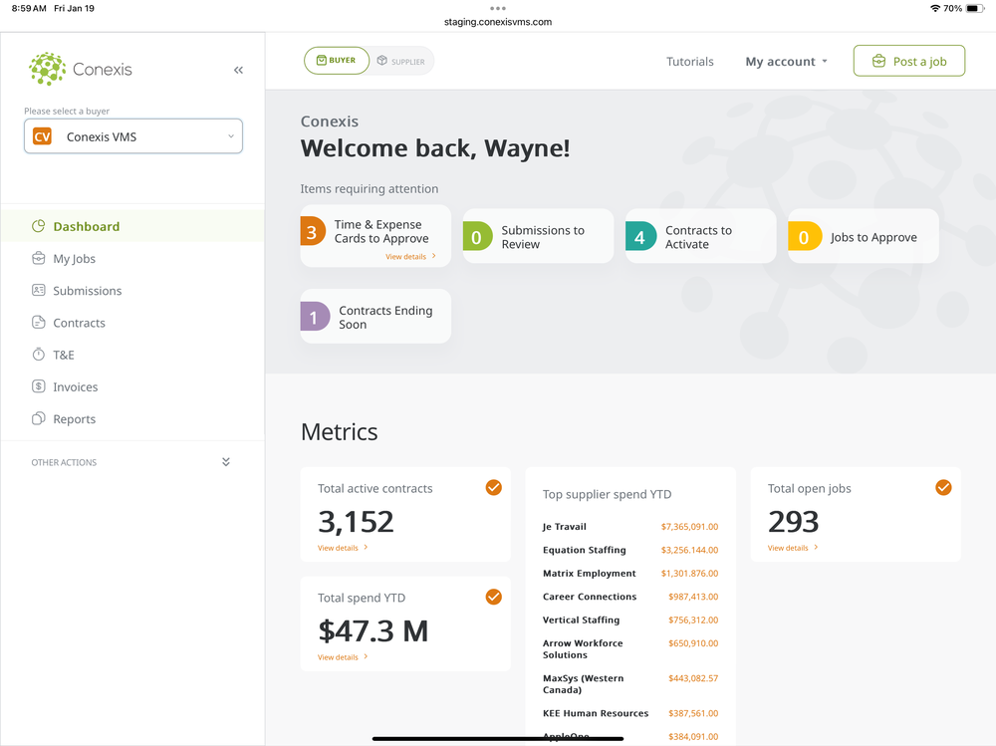Open Reports section
Viewport: 996px width, 746px height.
pyautogui.click(x=132, y=418)
